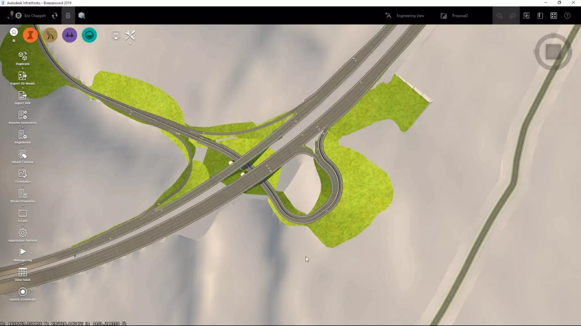The width and height of the screenshot is (581, 326).
Task: Open the orange Build and manage model tools
Action: [30, 35]
